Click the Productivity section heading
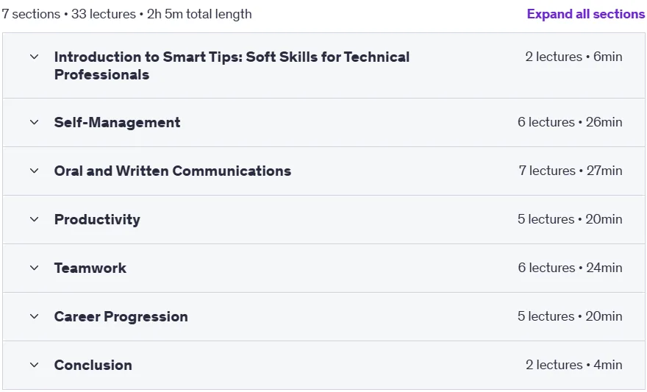647x392 pixels. 97,219
